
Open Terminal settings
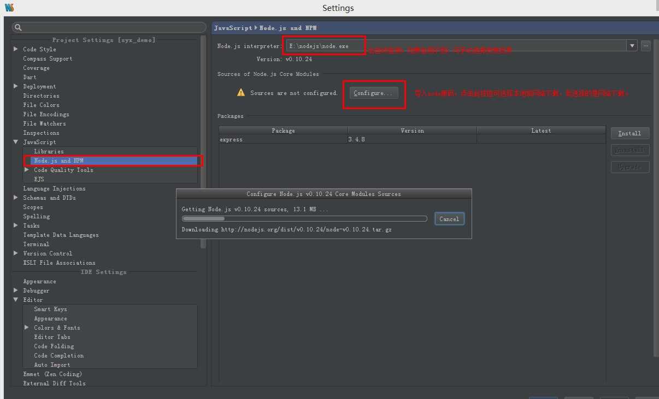pos(36,244)
